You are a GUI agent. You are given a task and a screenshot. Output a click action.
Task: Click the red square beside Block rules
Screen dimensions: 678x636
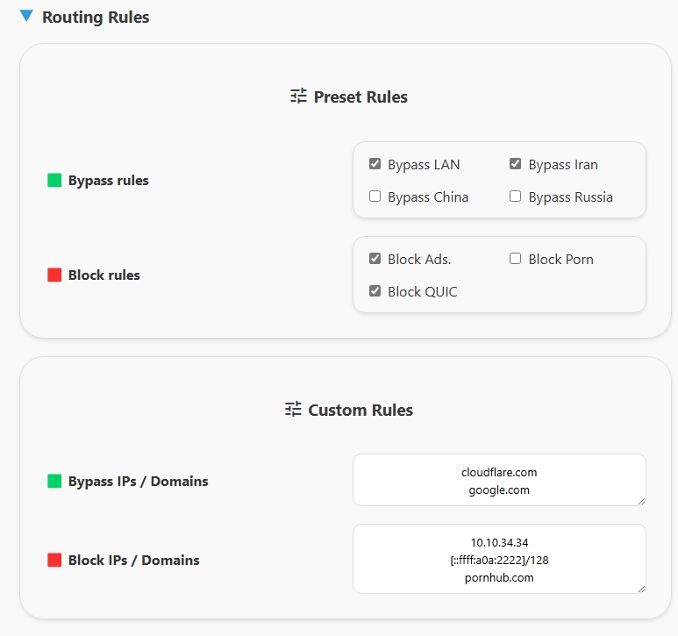54,275
